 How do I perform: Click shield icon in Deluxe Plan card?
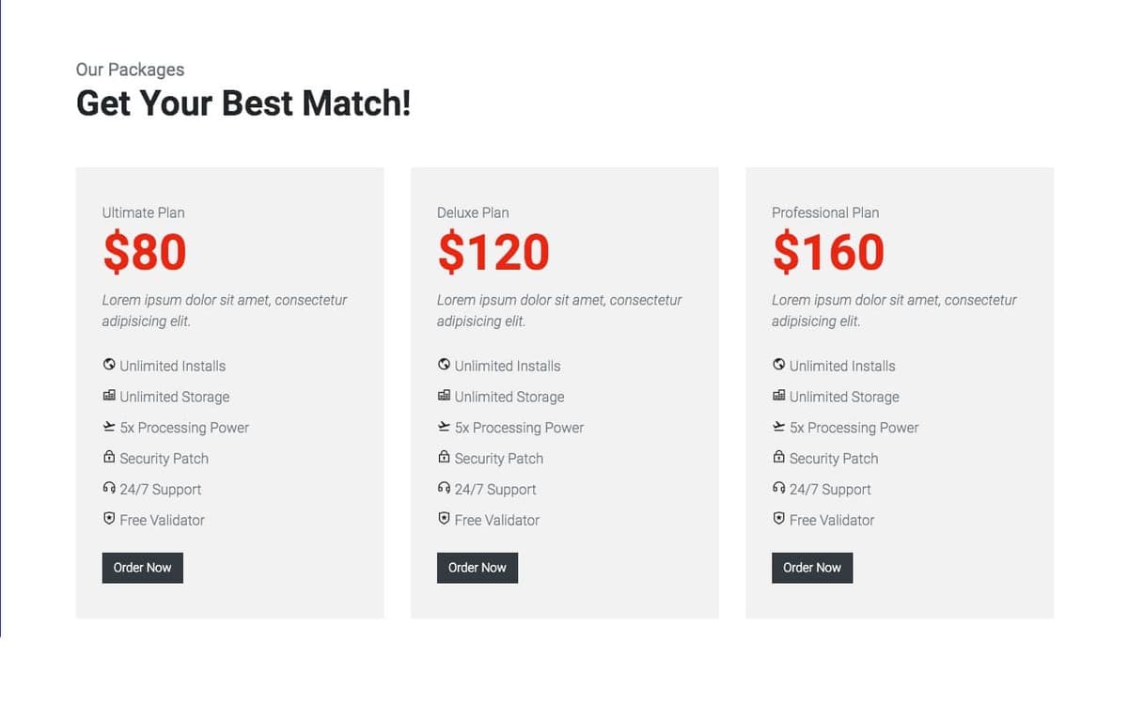(444, 518)
